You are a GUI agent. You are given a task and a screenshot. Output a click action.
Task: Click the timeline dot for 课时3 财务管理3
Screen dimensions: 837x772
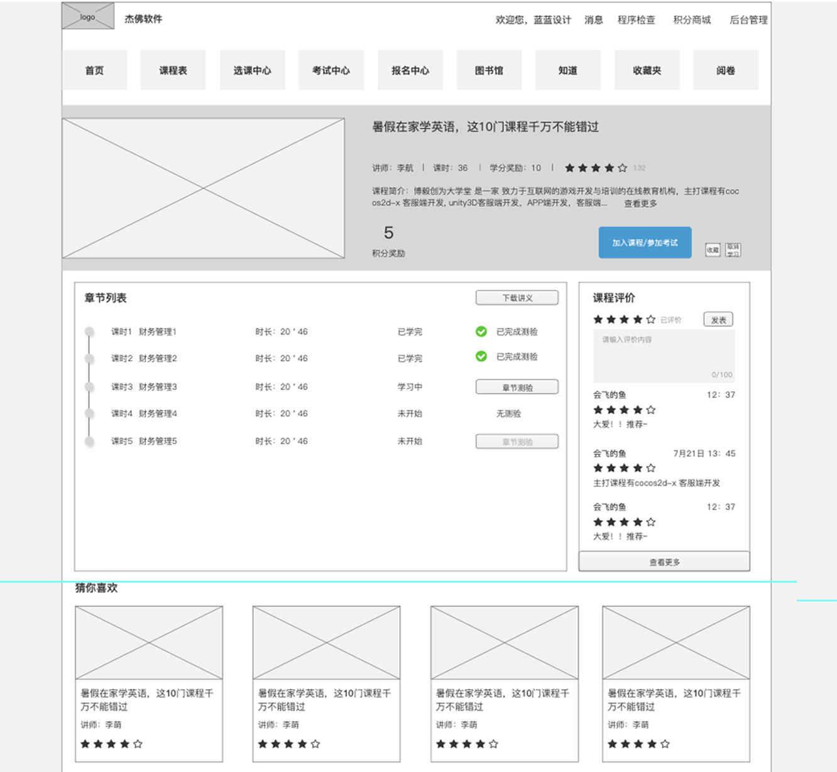(90, 387)
